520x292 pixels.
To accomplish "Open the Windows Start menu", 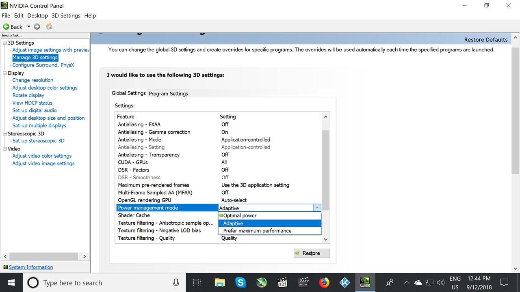I will 11,283.
